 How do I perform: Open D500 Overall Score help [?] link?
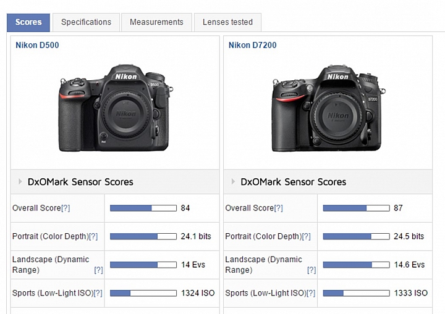(66, 209)
